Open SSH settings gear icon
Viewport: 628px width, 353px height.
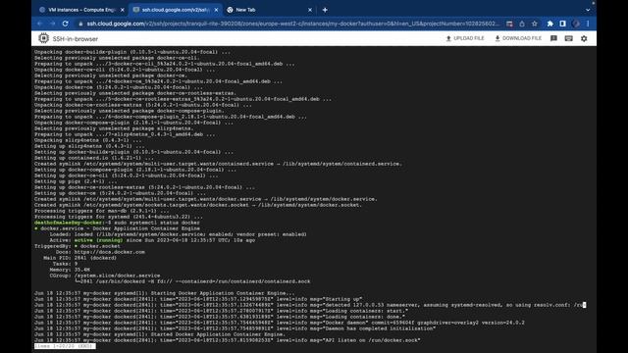pos(584,38)
